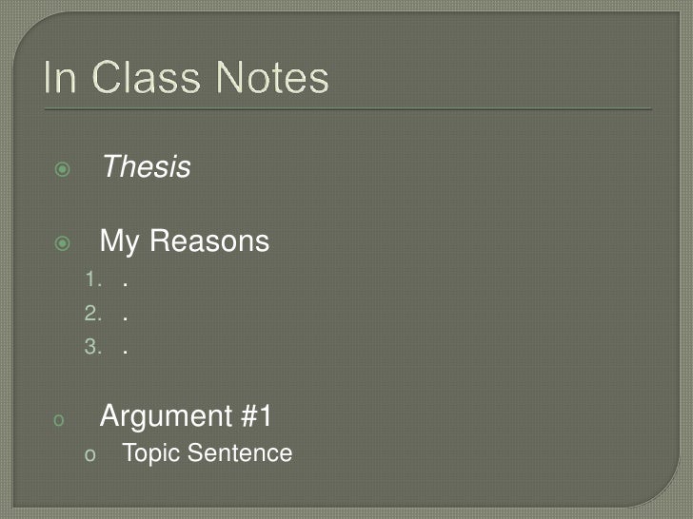693x519 pixels.
Task: Click the list number 3. marker
Action: 93,349
